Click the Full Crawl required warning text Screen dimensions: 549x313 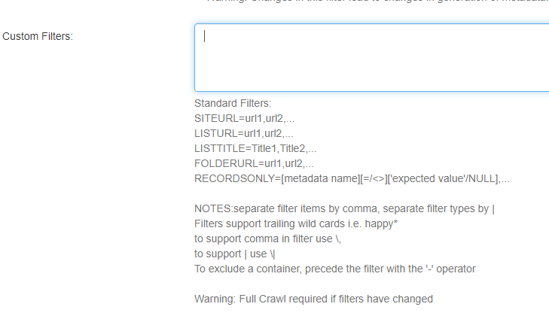click(313, 299)
